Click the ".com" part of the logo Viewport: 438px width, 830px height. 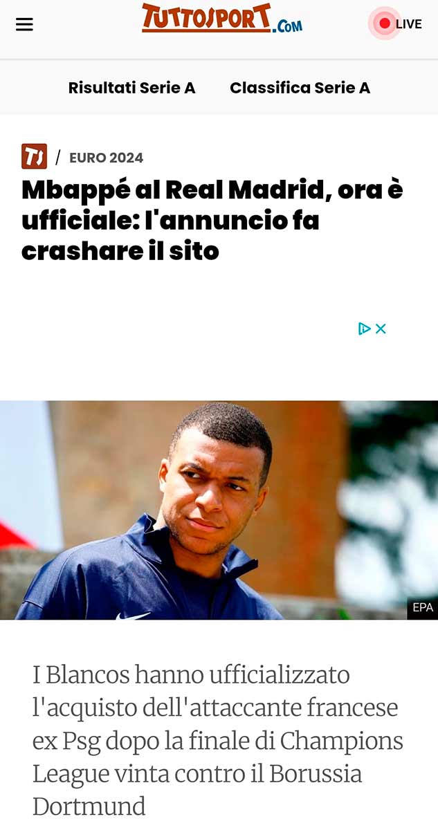(288, 26)
